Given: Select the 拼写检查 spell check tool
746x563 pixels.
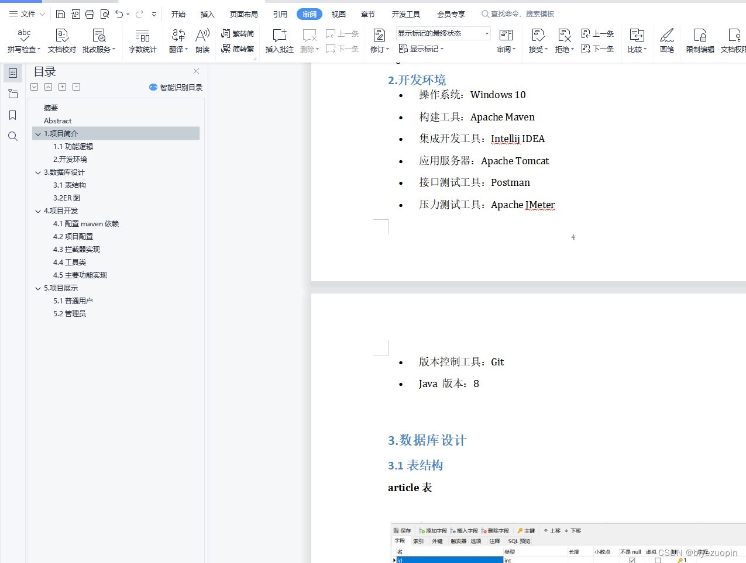Looking at the screenshot, I should click(x=23, y=40).
